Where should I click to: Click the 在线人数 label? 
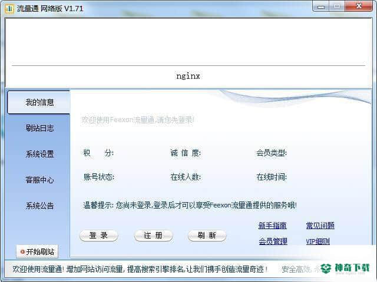pos(186,177)
